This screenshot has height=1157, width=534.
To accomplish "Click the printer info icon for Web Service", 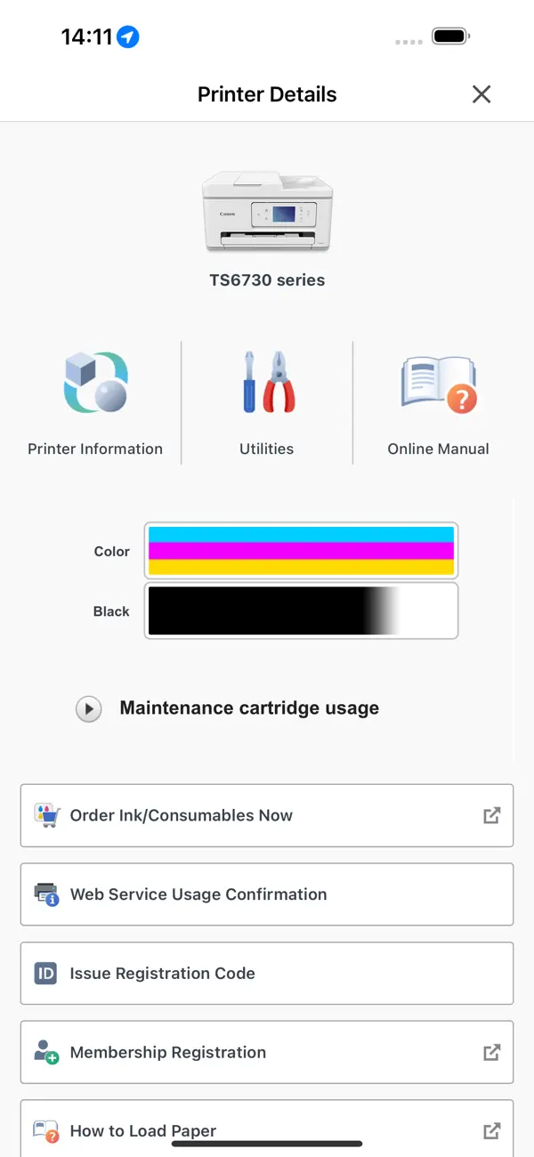I will click(x=46, y=894).
